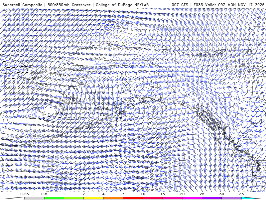Click the 0.5 legend value
Screen dimensions: 266x200
(44, 194)
